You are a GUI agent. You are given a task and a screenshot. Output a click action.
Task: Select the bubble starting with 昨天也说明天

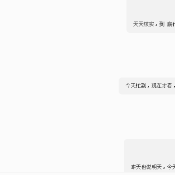tap(150, 156)
